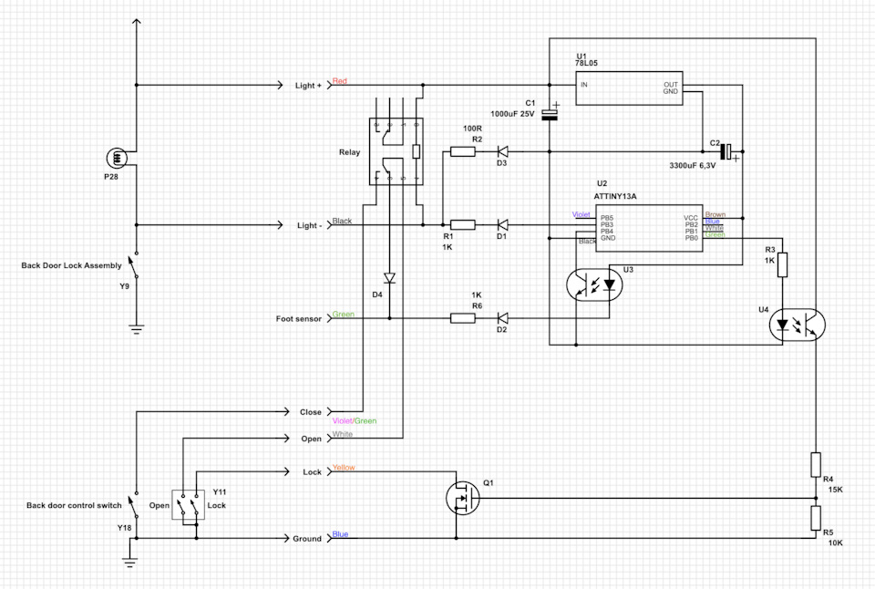Select the 'IN' pin label on U1

click(x=583, y=85)
